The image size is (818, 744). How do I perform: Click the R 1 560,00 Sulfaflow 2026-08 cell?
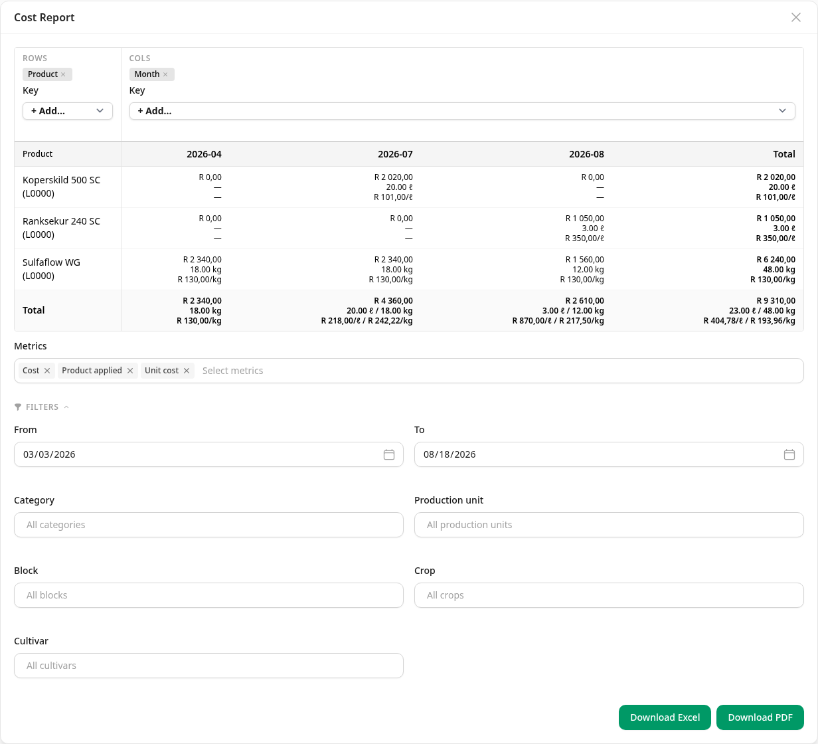tap(584, 260)
